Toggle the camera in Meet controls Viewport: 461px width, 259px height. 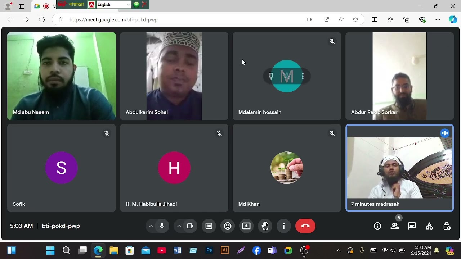190,226
